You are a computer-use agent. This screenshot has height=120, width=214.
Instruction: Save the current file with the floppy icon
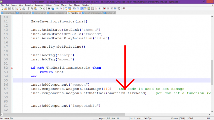point(9,9)
